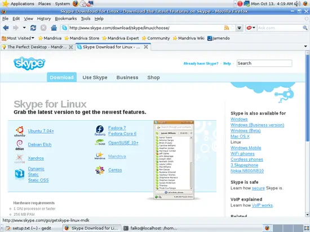Open the Debian Etch download link
Image resolution: width=310 pixels, height=232 pixels.
click(x=39, y=145)
